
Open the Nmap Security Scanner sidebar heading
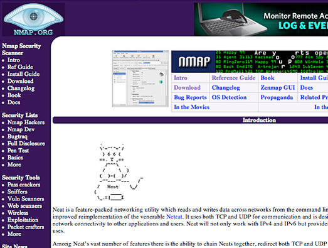(21, 49)
